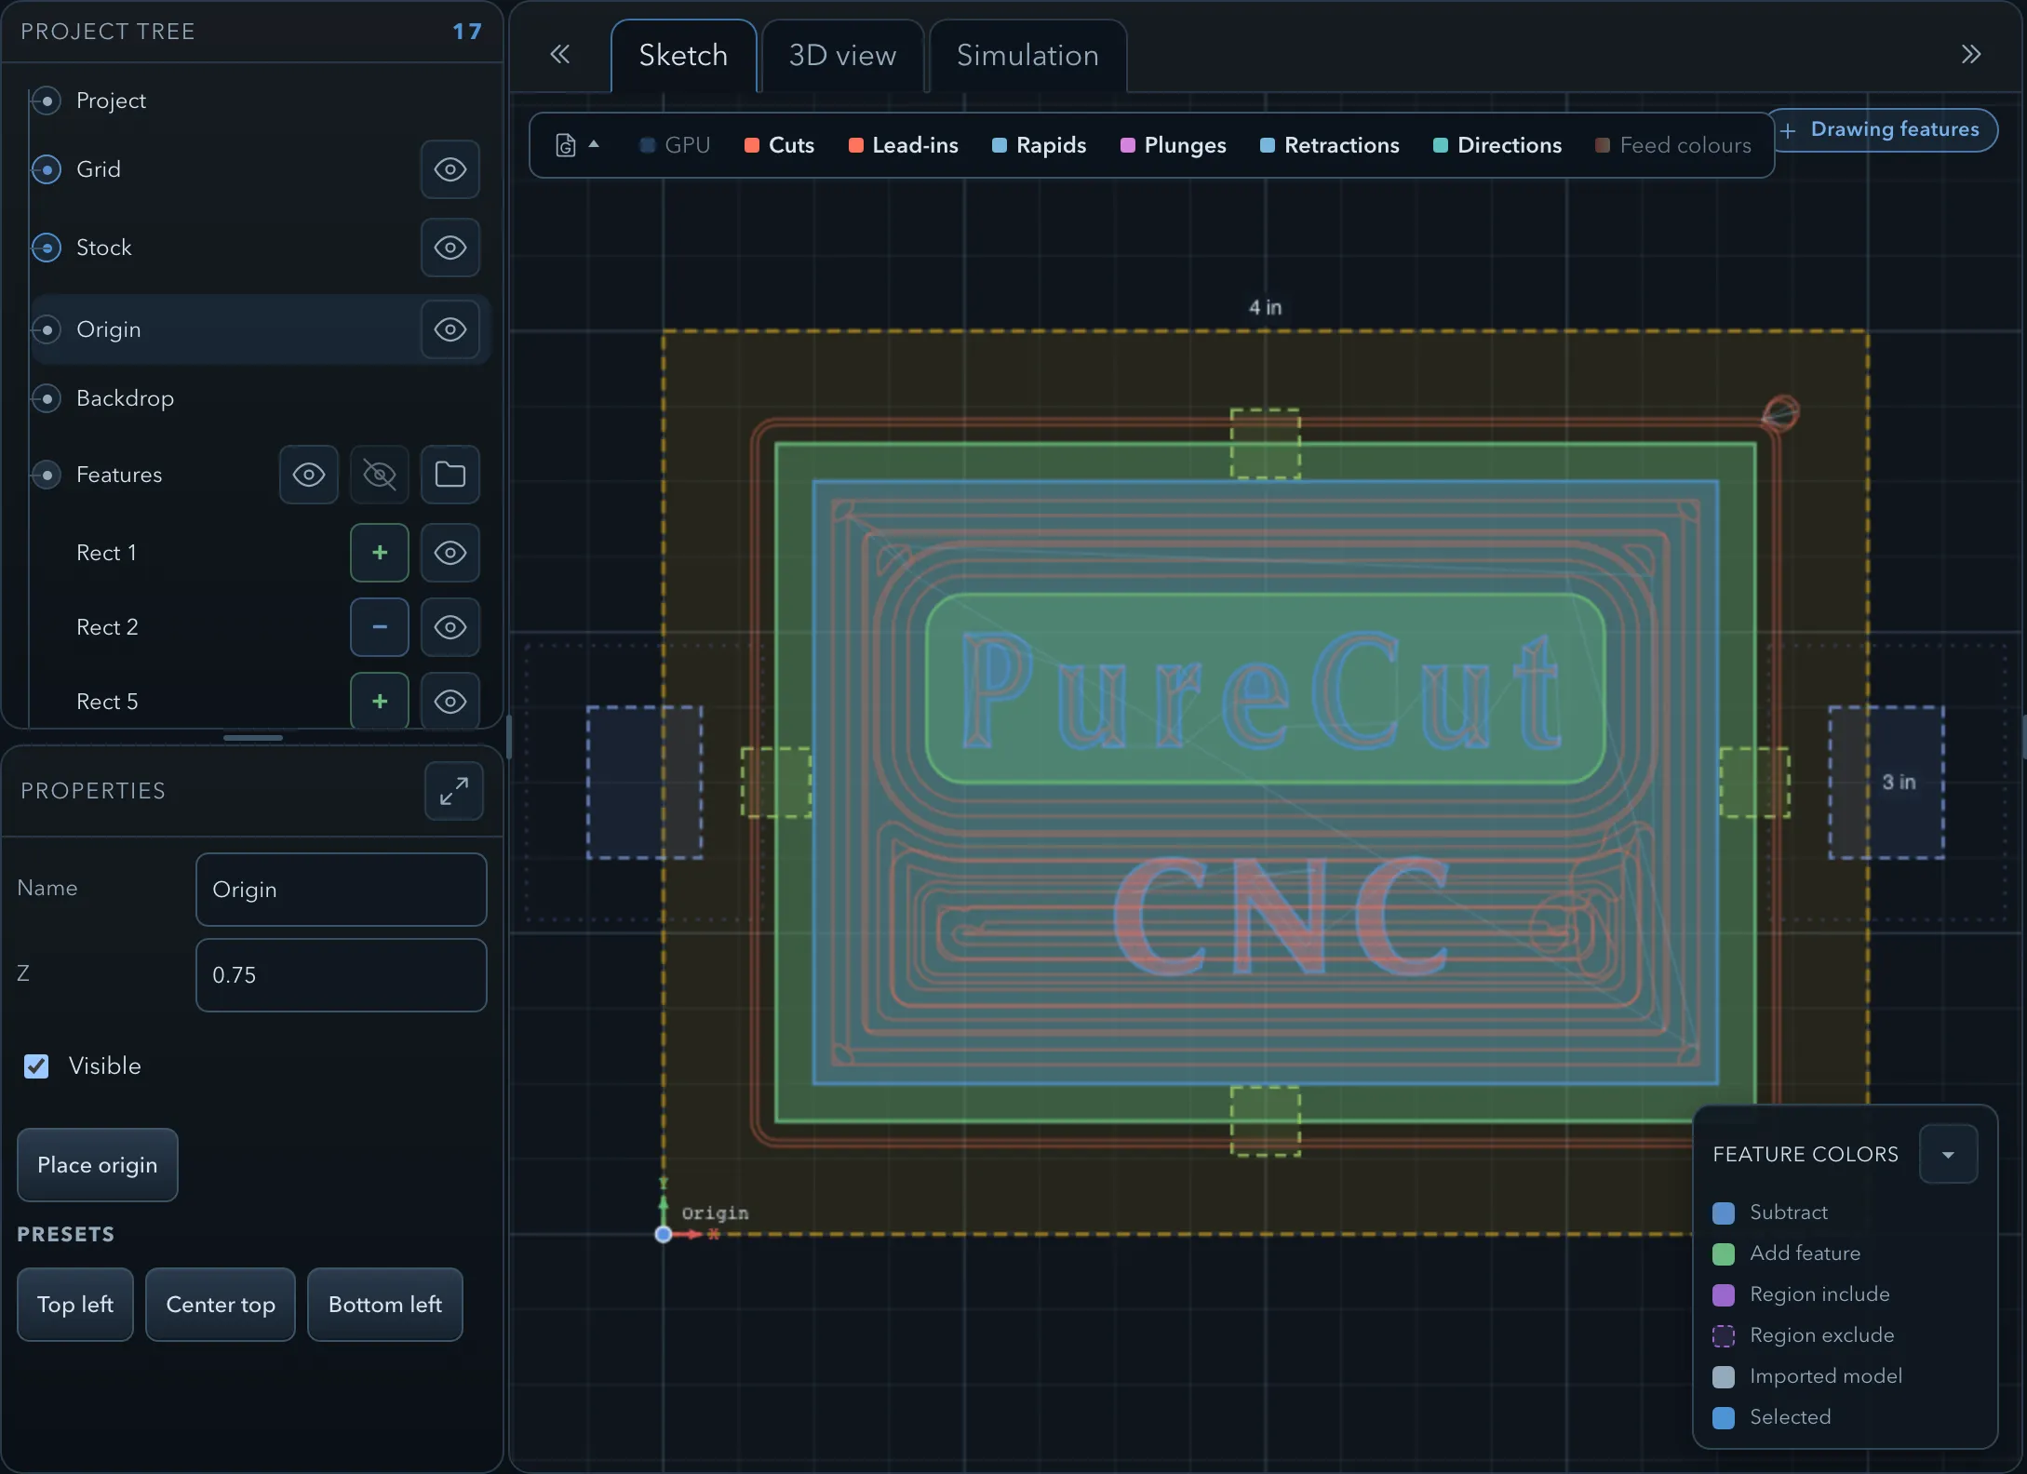2027x1474 pixels.
Task: Expand the Properties panel icon
Action: [x=454, y=791]
